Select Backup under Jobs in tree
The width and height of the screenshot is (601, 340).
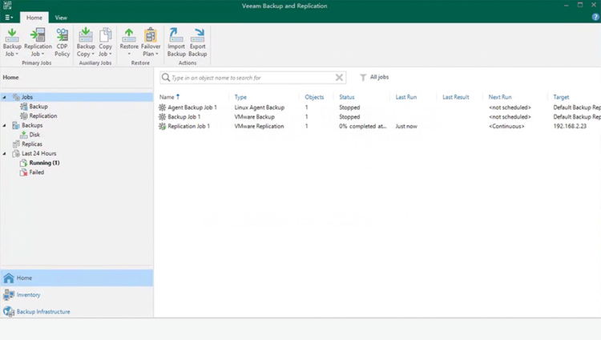(38, 107)
